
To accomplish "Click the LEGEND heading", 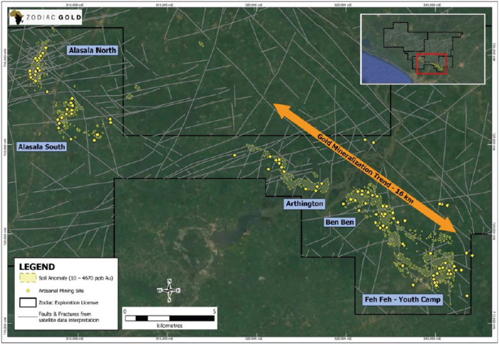I will [x=39, y=267].
